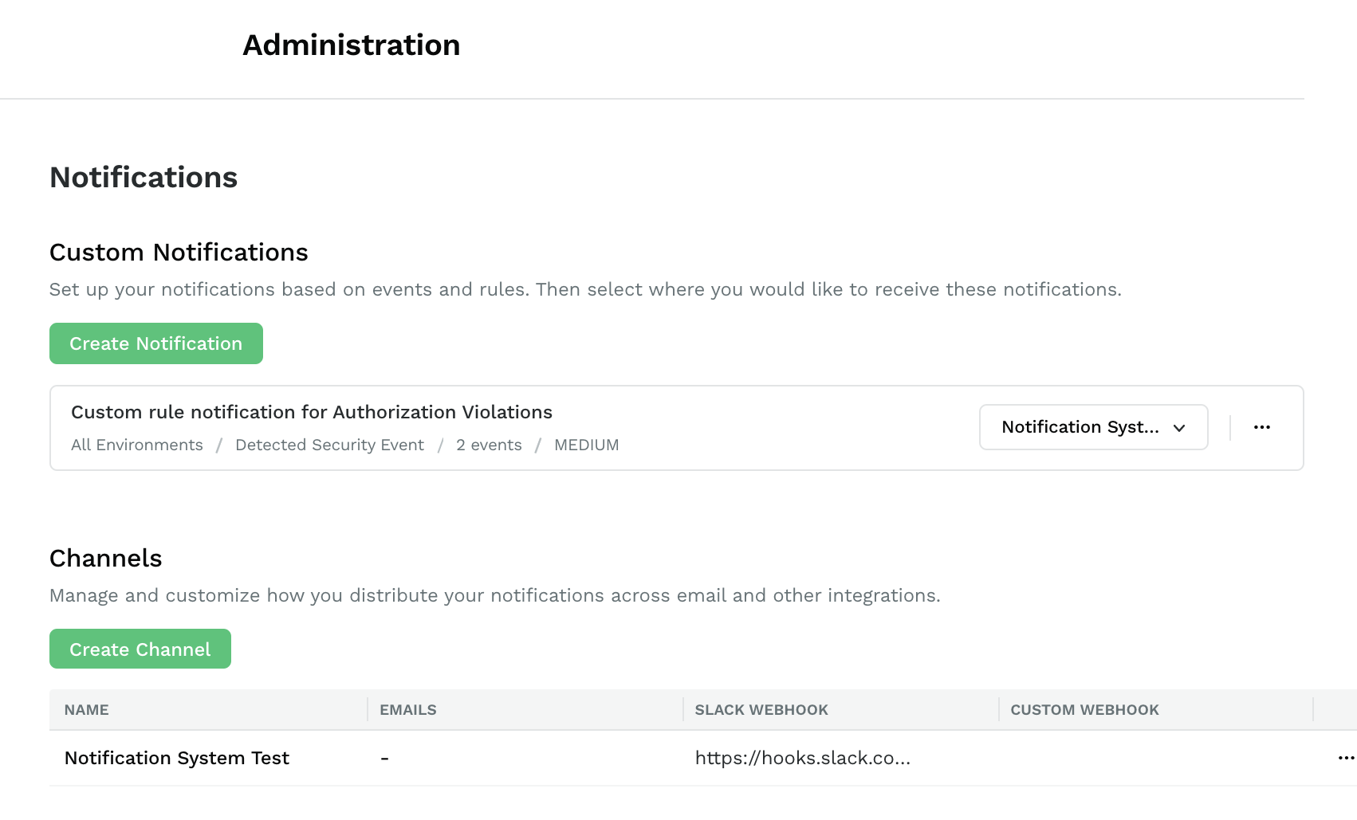The image size is (1357, 820).
Task: Click the truncated hooks.slack.co... webhook URL
Action: (x=802, y=758)
